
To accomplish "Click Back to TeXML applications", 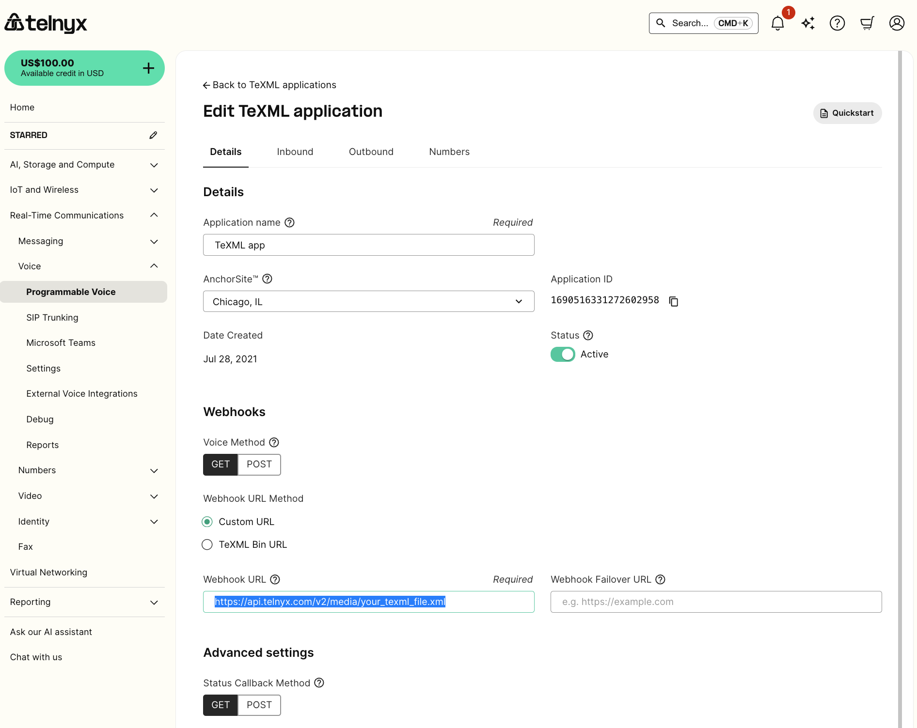I will tap(269, 85).
